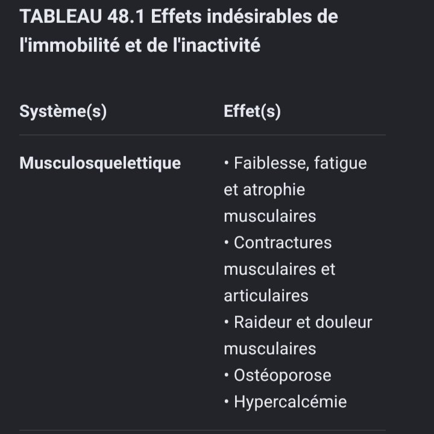
Task: Click the bullet dot before Ostéoporose
Action: (227, 376)
